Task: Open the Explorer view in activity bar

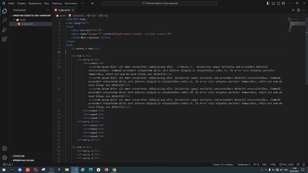Action: [x=4, y=11]
